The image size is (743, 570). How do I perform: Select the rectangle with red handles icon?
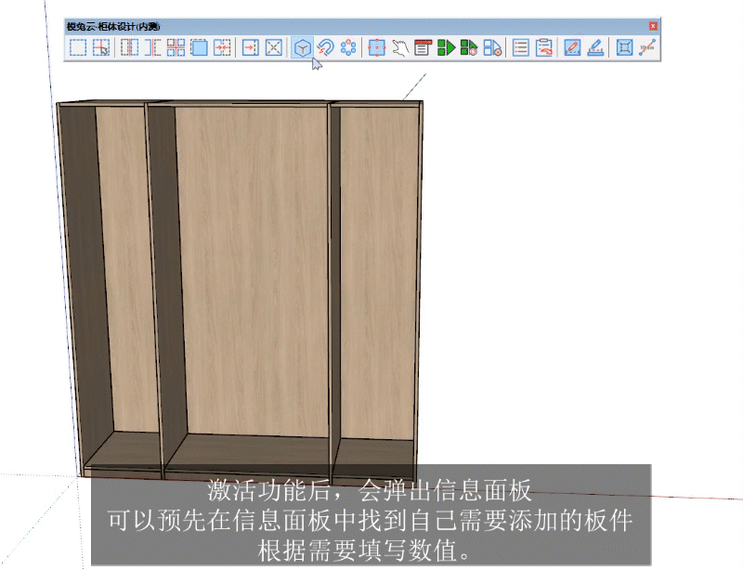[376, 47]
